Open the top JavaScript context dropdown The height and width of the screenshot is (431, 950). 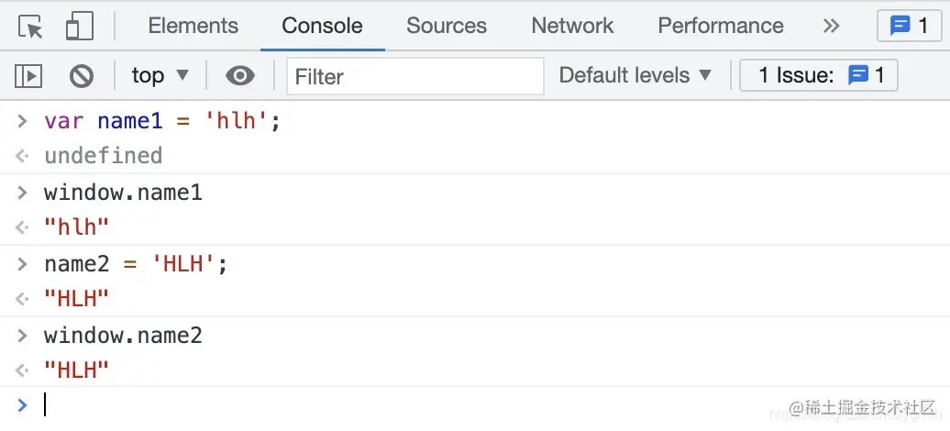160,76
